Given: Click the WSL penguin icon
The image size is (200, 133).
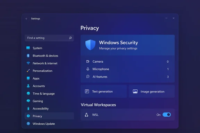Looking at the screenshot, I should point(86,115).
